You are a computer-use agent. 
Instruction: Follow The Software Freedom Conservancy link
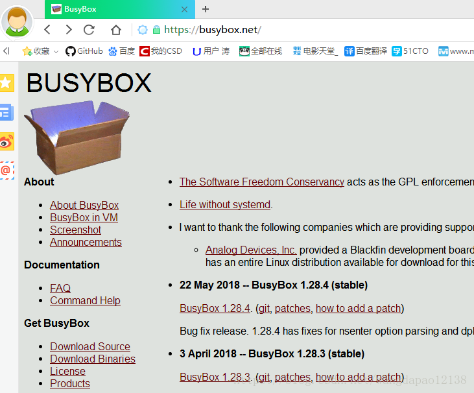click(262, 182)
